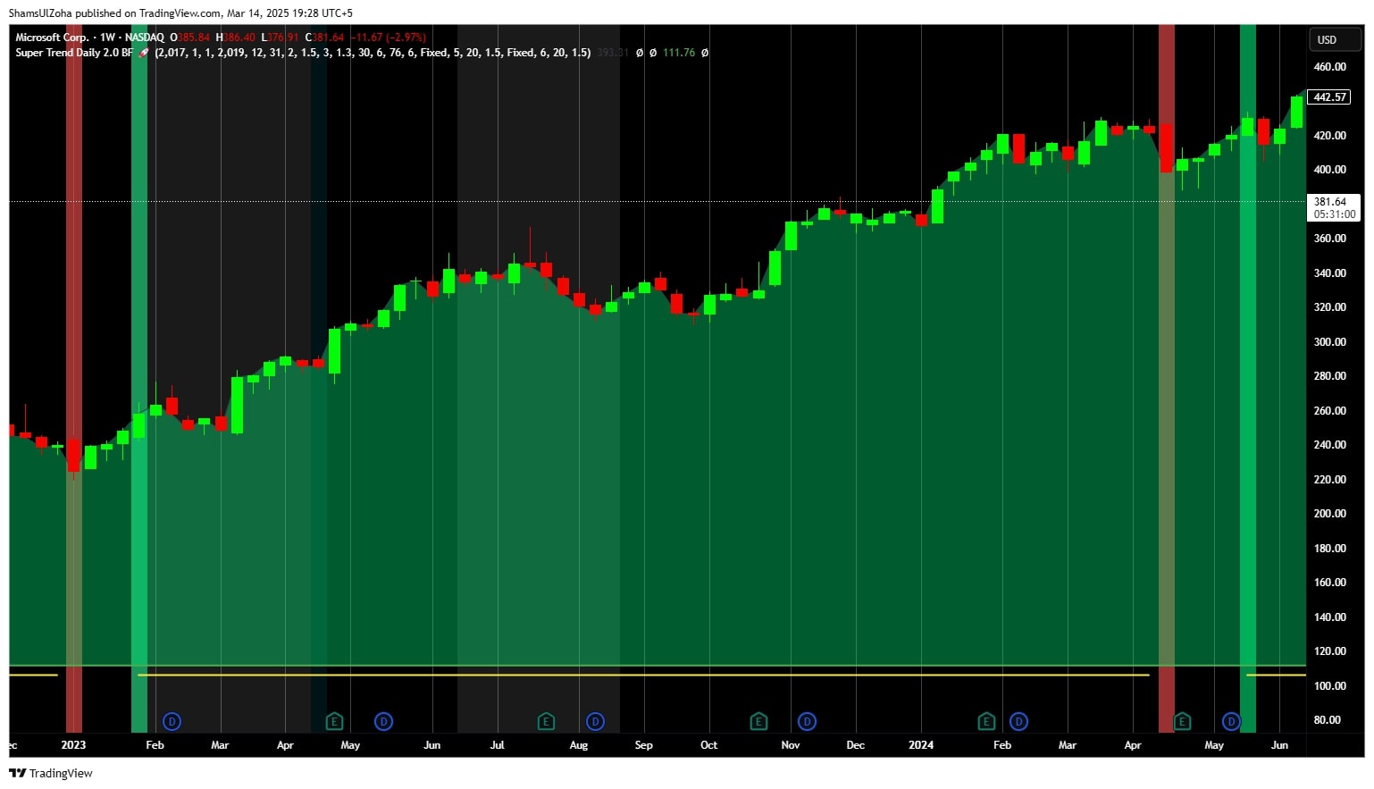Select the Aug label on time axis

(x=579, y=745)
